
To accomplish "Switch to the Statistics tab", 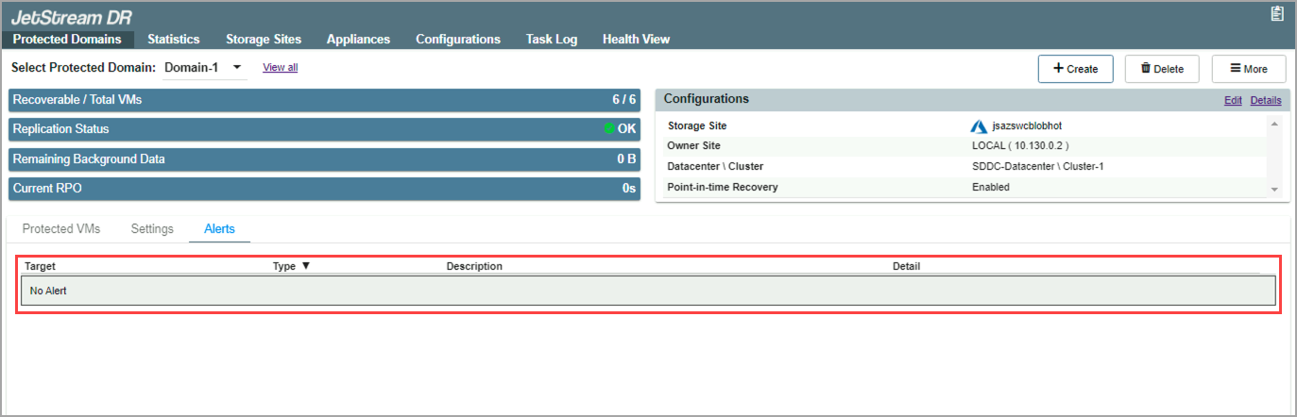I will tap(173, 40).
